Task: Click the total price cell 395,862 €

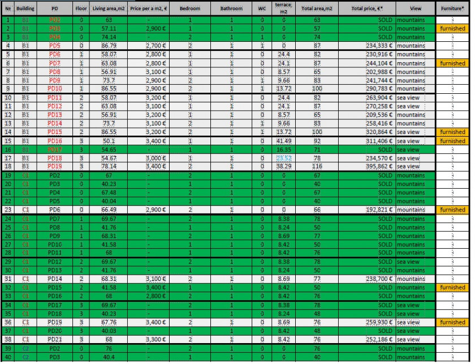Action: pyautogui.click(x=367, y=167)
